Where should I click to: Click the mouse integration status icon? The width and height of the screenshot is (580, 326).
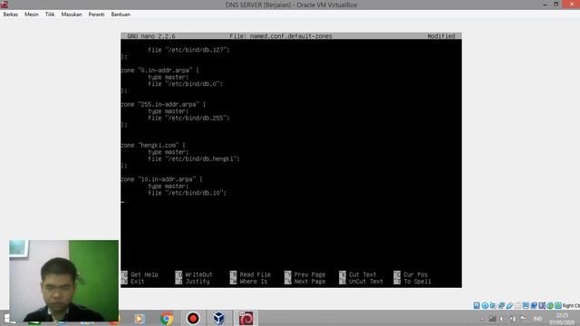(x=550, y=305)
